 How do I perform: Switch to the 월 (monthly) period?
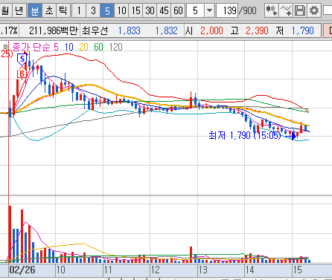point(5,10)
